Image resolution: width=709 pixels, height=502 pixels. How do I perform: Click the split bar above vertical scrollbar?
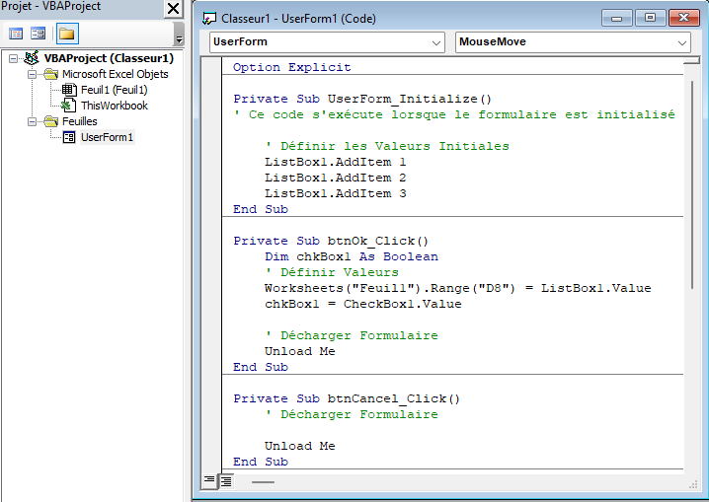(691, 60)
